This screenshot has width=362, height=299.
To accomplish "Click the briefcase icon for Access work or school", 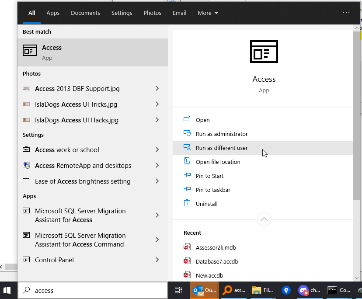I will pos(26,149).
